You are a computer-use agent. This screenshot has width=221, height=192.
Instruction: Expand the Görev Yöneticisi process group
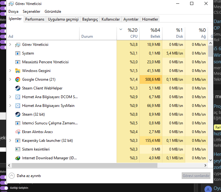click(10, 45)
